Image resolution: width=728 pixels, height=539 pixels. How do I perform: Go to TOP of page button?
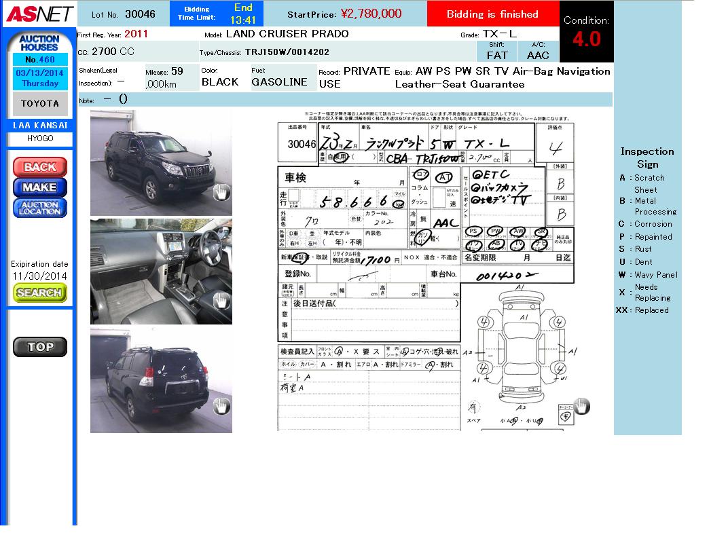(40, 347)
